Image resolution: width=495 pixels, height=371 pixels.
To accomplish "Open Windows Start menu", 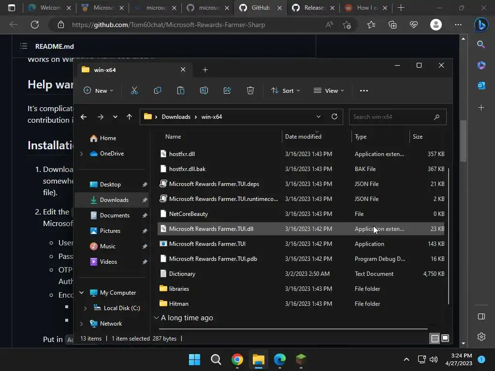I will coord(194,359).
